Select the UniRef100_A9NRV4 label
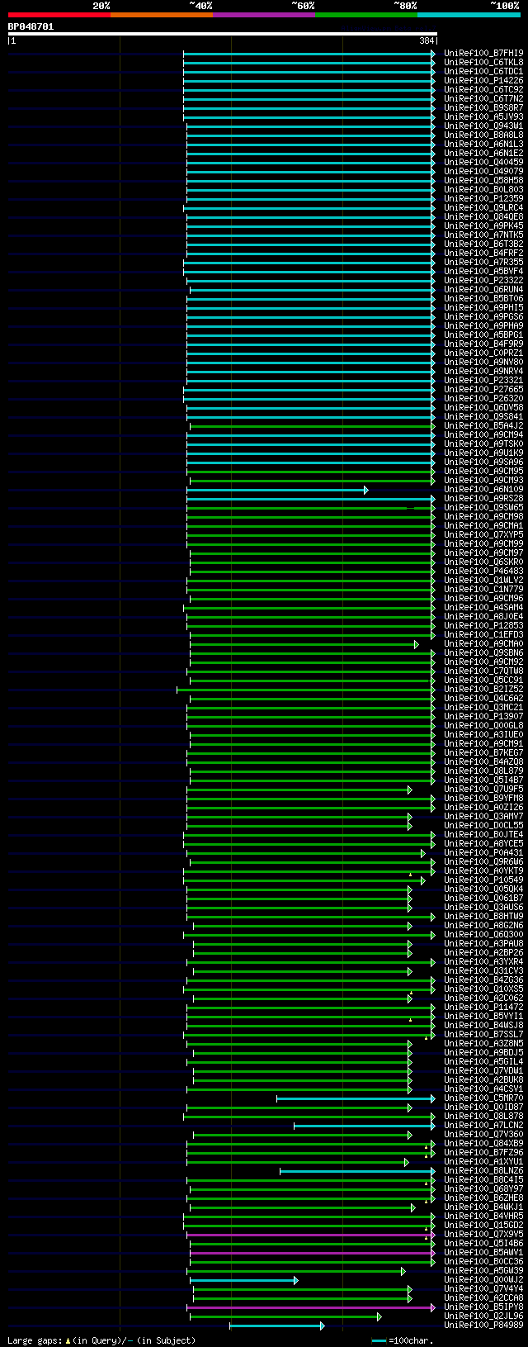Viewport: 528px width, 1347px height. [x=483, y=371]
